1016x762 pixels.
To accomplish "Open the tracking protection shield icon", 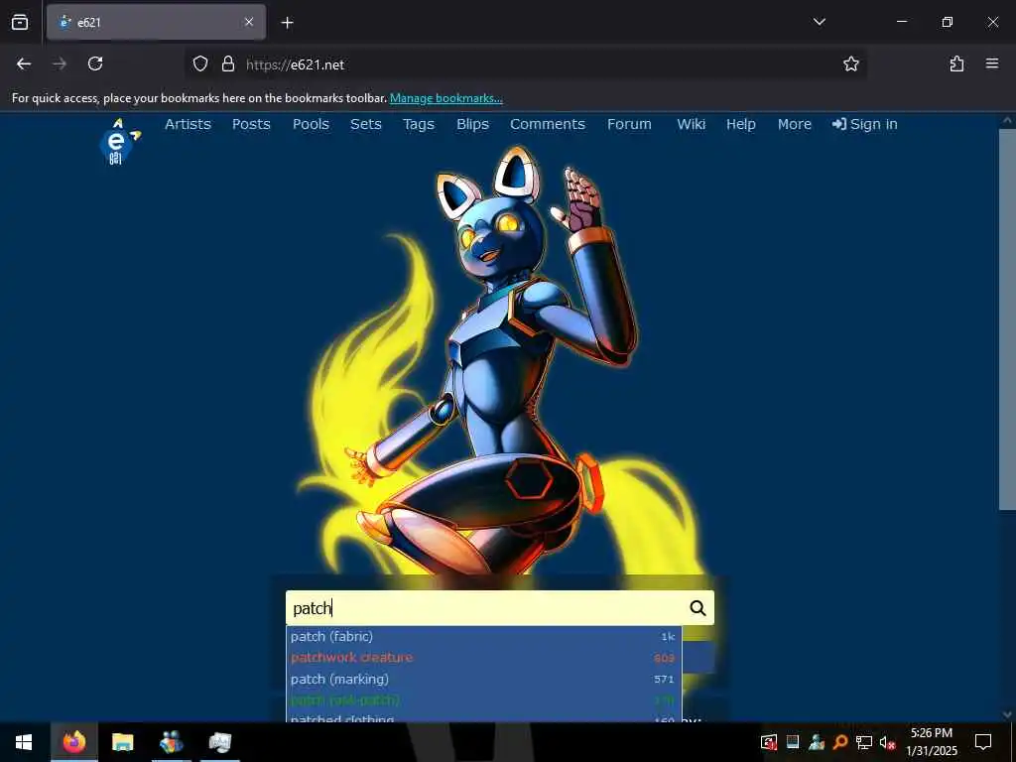I will click(x=200, y=63).
